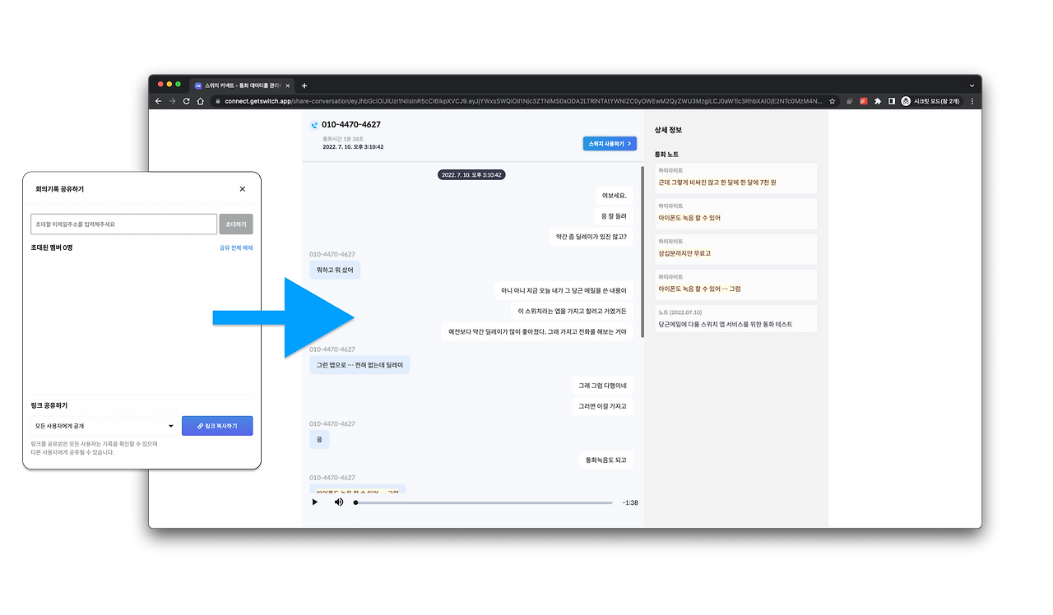This screenshot has height=615, width=1053.
Task: Click the 스위치 사용하기 button
Action: 610,144
